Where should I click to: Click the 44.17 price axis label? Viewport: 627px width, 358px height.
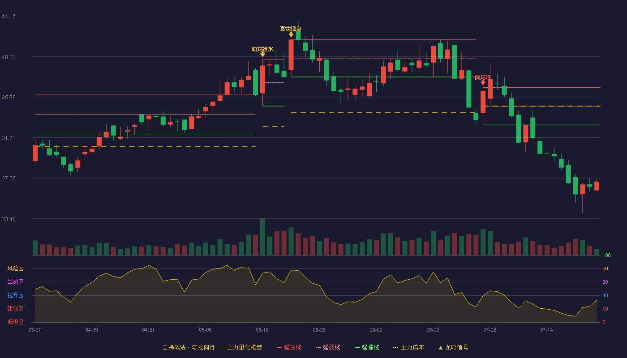pyautogui.click(x=9, y=17)
